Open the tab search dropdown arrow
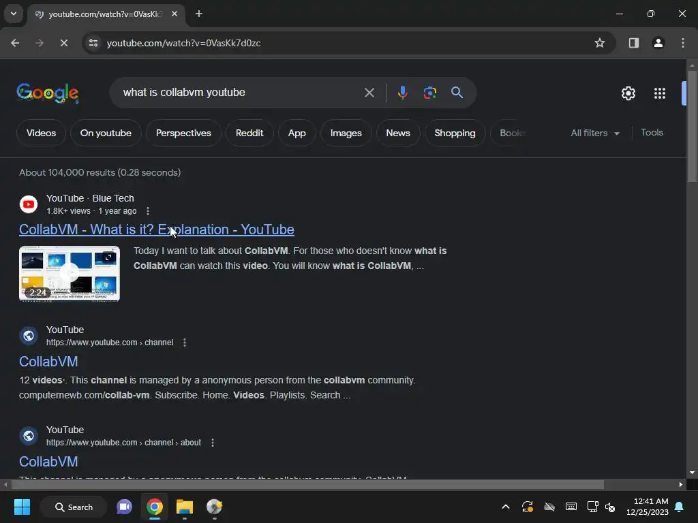Image resolution: width=698 pixels, height=523 pixels. tap(14, 14)
